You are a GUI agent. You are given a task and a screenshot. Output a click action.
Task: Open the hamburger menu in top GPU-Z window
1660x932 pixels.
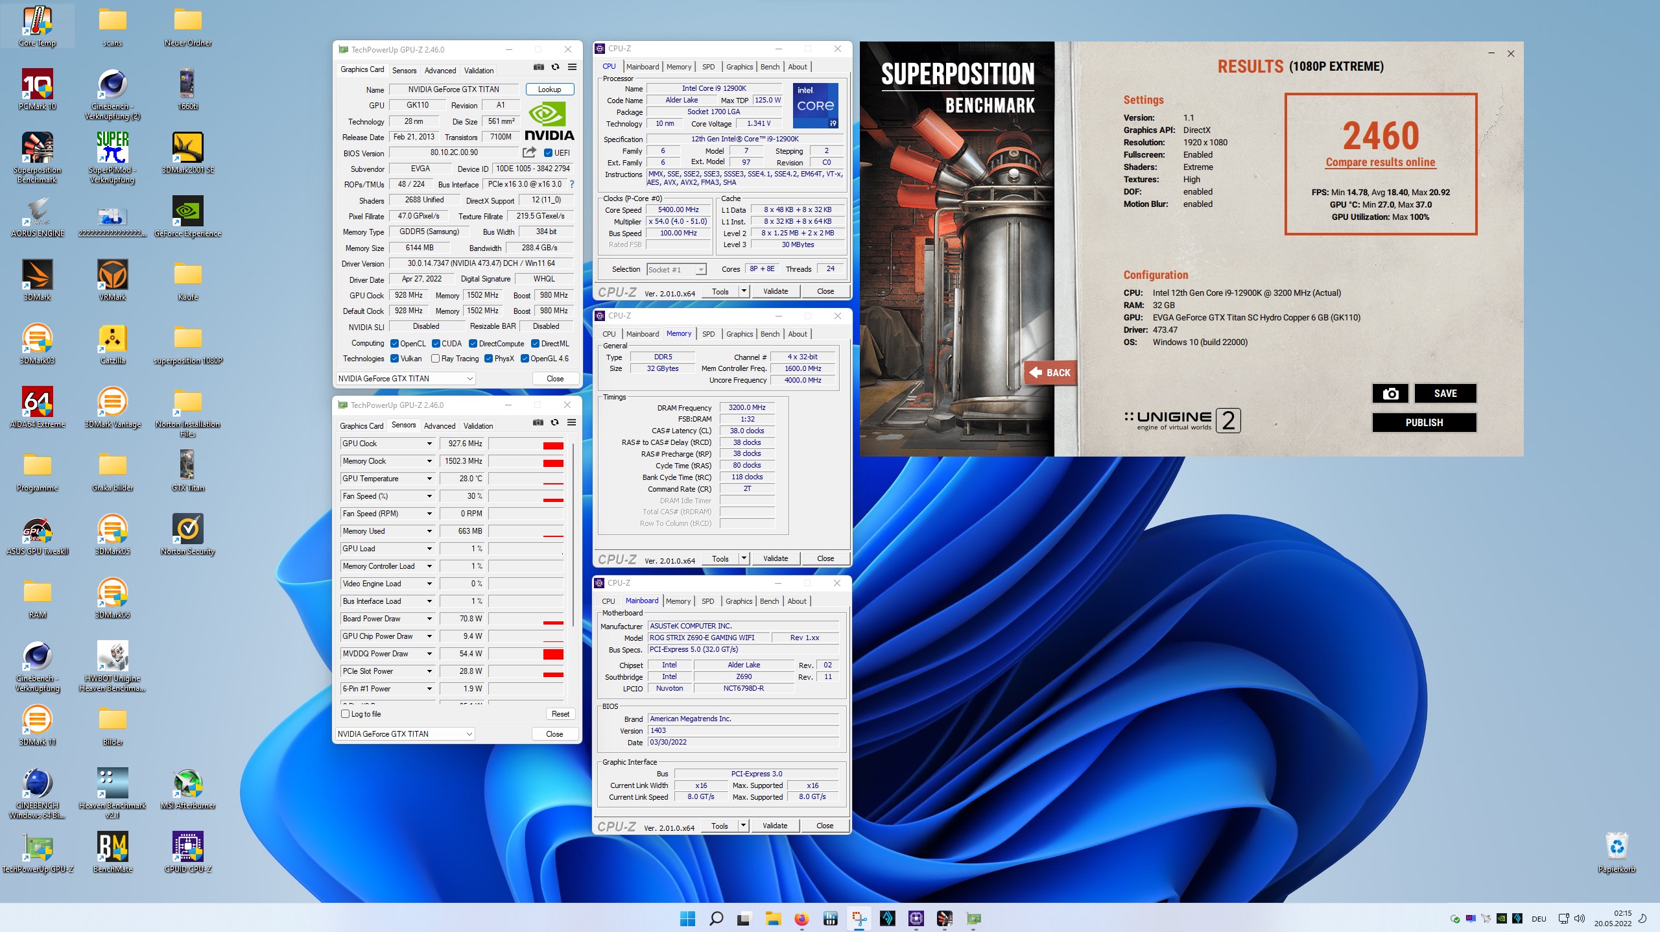(x=572, y=67)
